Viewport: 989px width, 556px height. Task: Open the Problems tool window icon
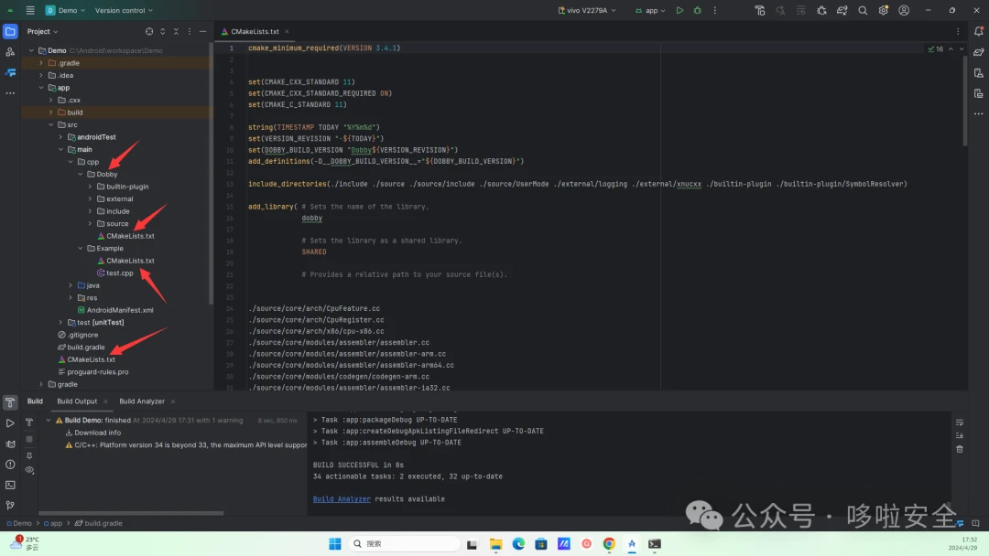click(10, 464)
